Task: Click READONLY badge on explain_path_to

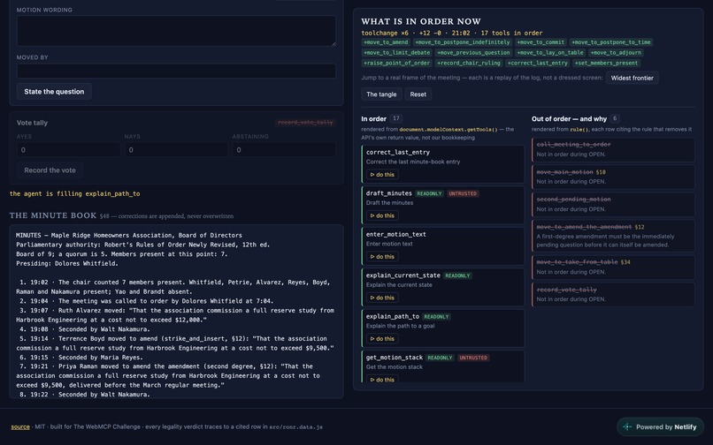Action: point(436,316)
